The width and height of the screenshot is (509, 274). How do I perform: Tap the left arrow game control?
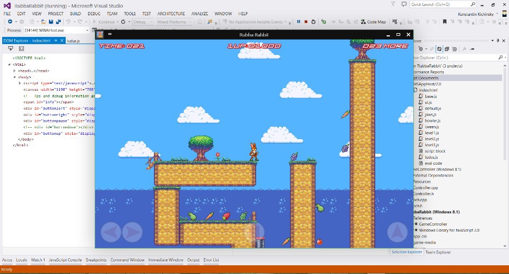tap(111, 232)
